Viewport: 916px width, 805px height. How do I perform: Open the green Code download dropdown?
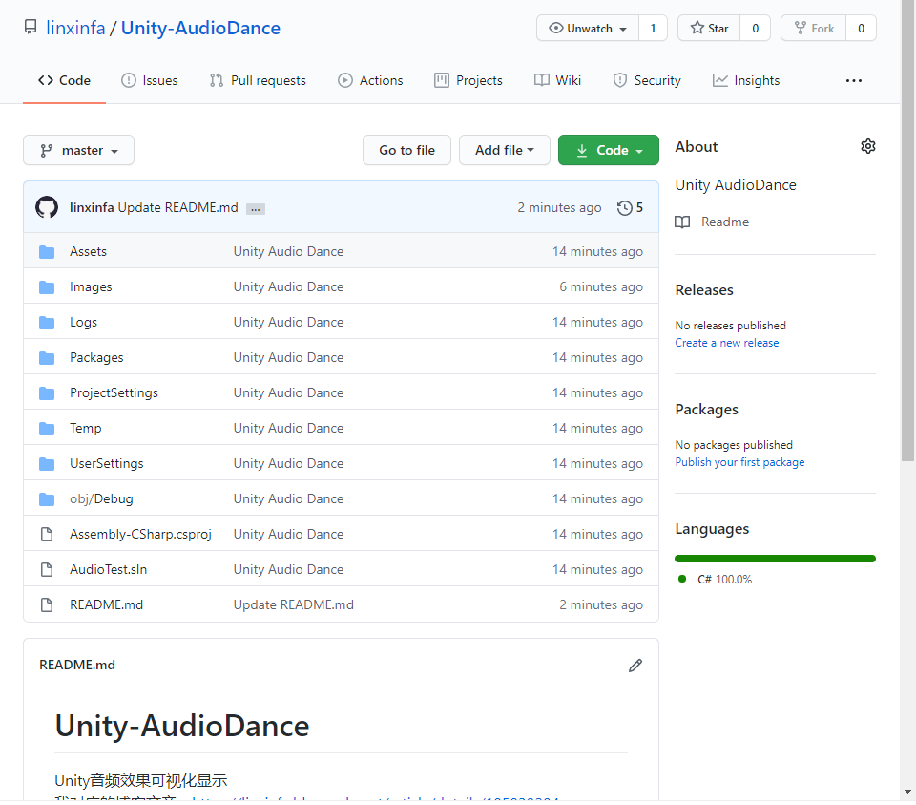coord(608,150)
